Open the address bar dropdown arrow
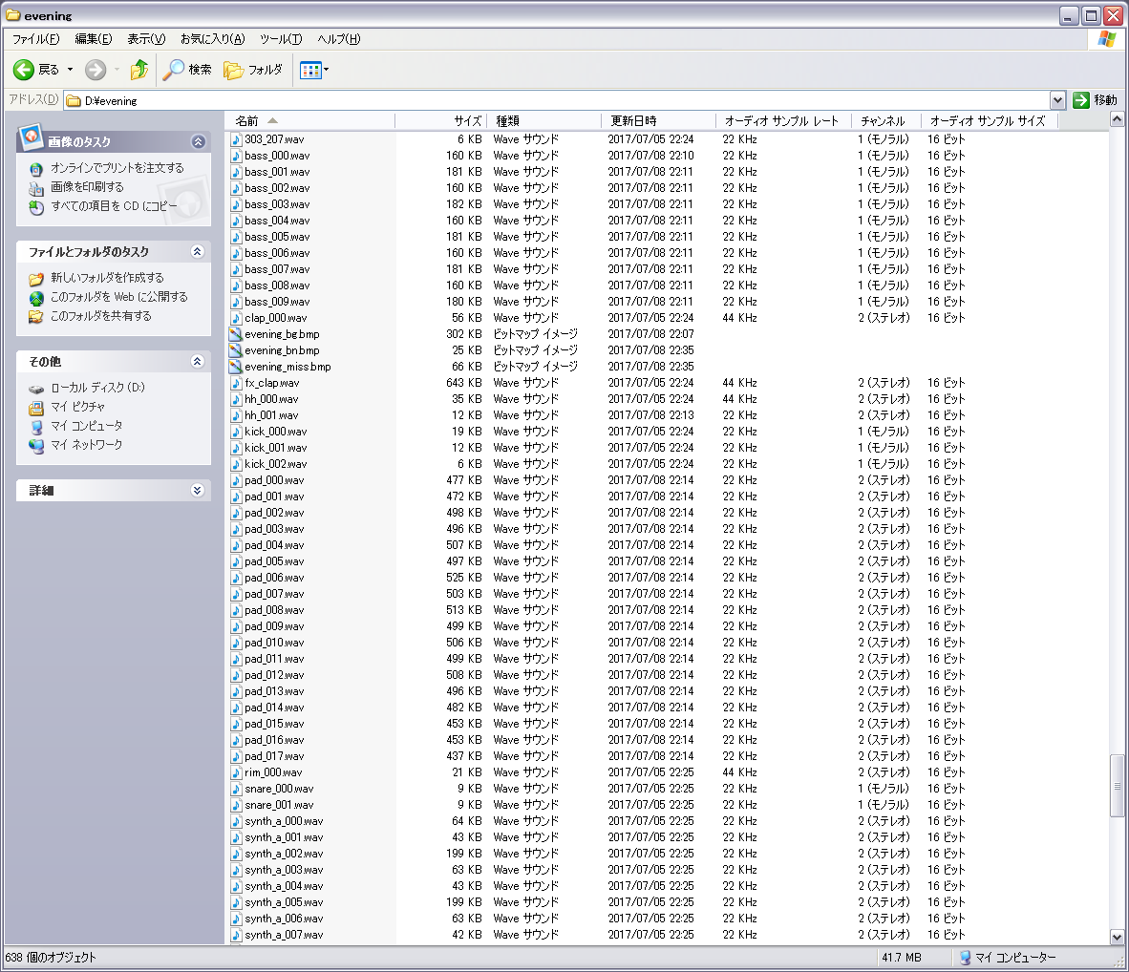The image size is (1129, 972). 1057,100
